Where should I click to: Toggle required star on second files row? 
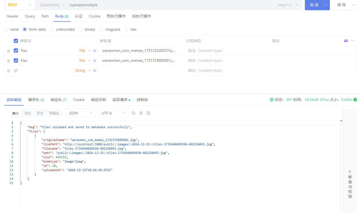point(95,60)
